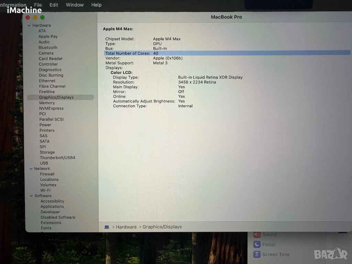Collapse the Software section chevron
352x264 pixels.
pos(31,196)
